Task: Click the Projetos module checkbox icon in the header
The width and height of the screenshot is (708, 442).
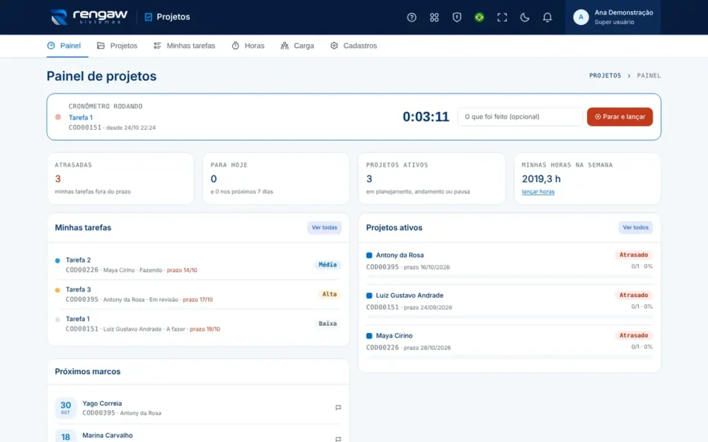Action: click(148, 17)
